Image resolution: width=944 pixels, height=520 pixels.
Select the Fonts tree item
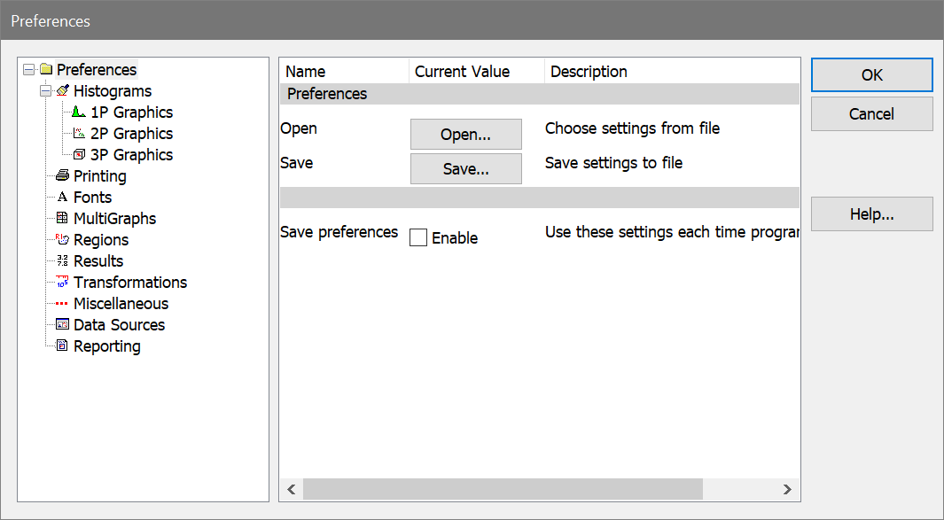pyautogui.click(x=92, y=198)
